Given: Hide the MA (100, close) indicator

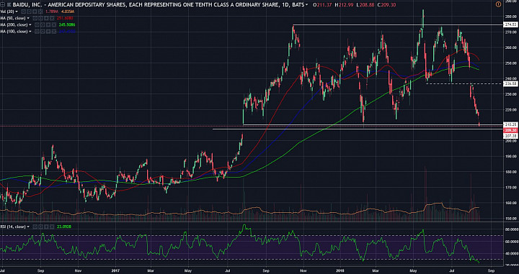Looking at the screenshot, I should (37, 32).
